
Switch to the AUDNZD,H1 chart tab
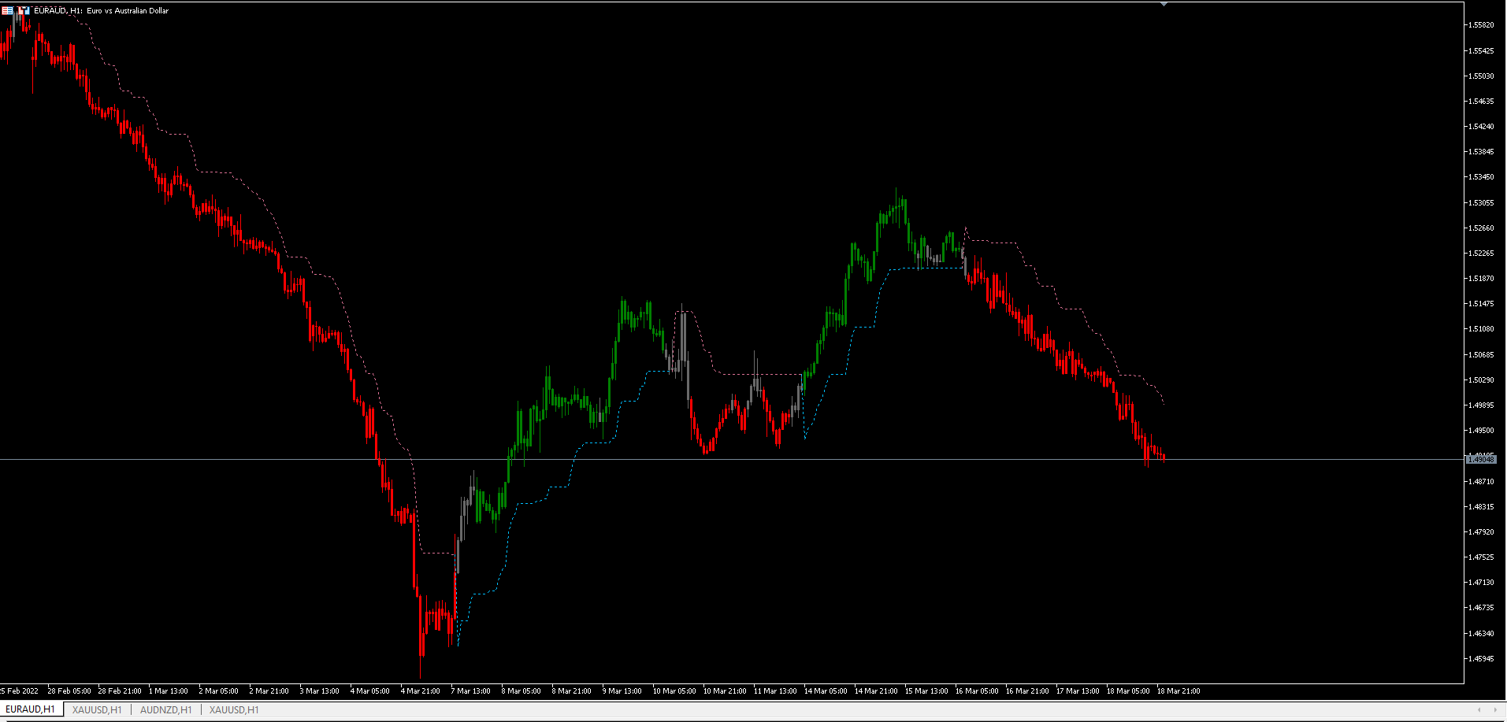(x=165, y=709)
